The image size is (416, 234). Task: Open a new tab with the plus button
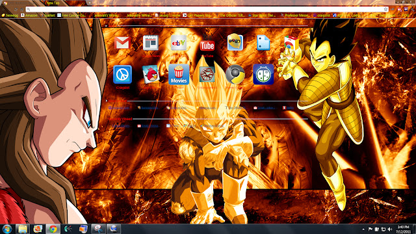(90, 3)
